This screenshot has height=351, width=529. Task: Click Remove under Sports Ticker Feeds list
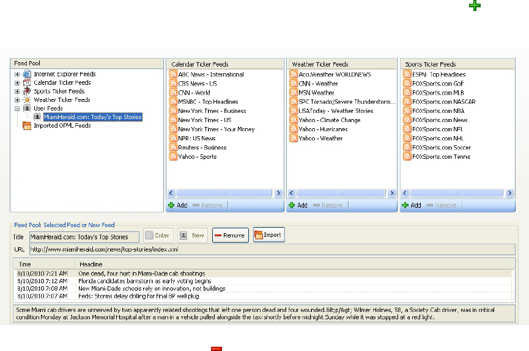442,205
